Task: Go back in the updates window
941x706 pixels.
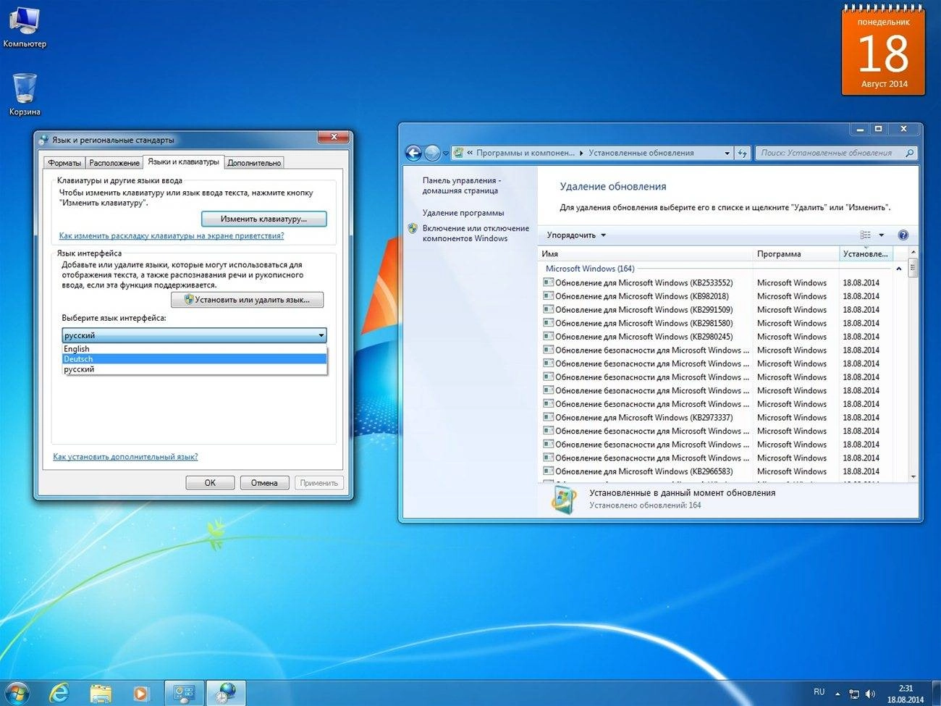Action: click(413, 153)
